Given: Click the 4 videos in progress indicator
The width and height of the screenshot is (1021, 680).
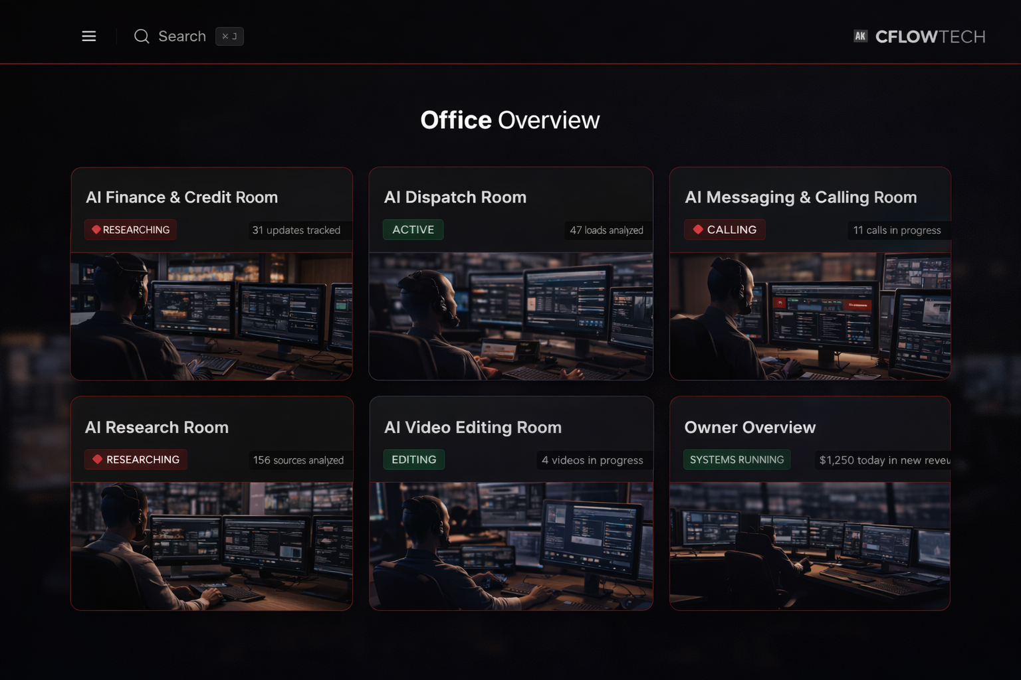Looking at the screenshot, I should [x=593, y=460].
